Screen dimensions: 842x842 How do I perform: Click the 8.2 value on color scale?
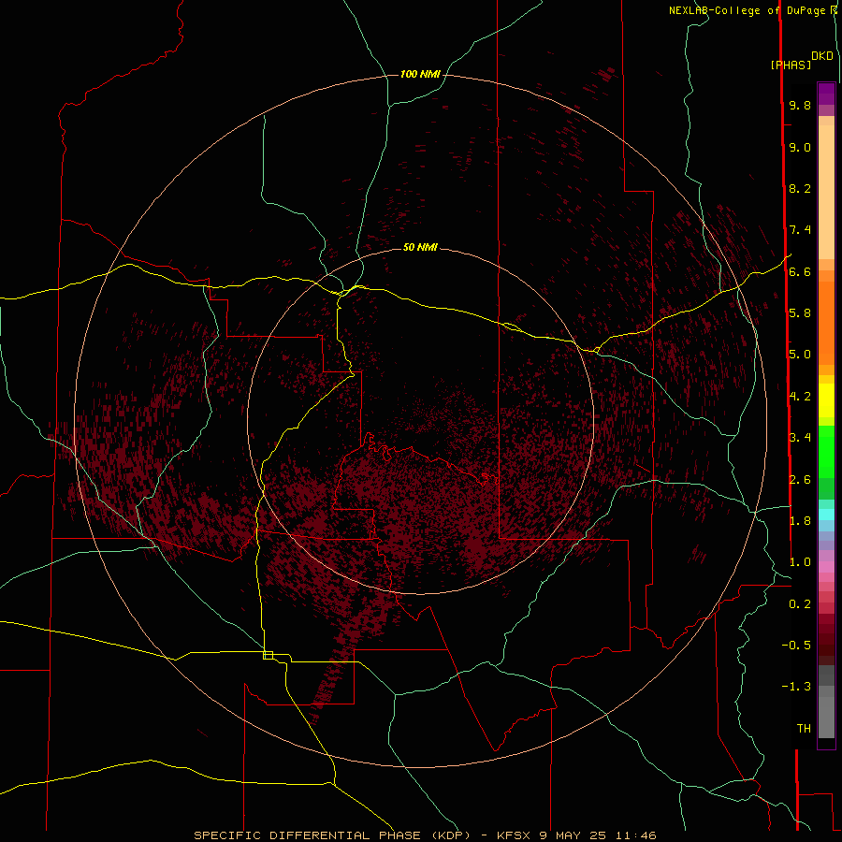point(800,188)
